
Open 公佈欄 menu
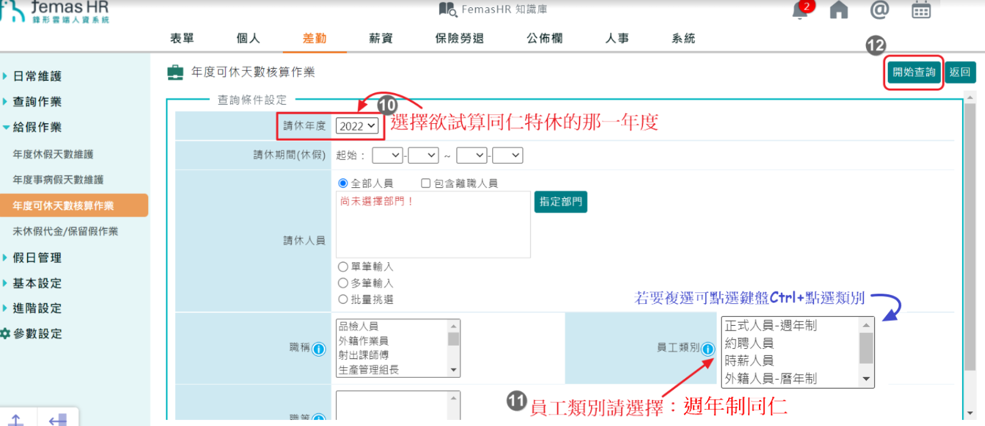(544, 38)
